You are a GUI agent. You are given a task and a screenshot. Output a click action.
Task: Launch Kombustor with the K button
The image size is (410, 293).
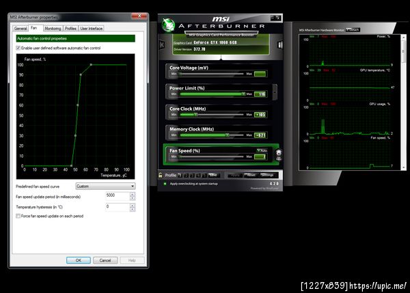pyautogui.click(x=162, y=44)
